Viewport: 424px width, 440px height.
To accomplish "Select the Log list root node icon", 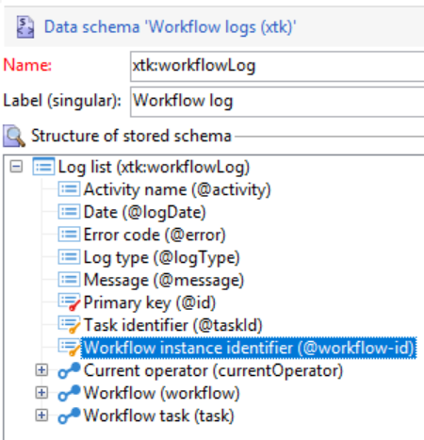I will coord(43,167).
